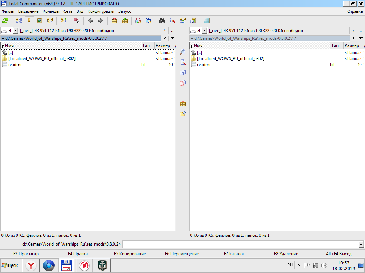365x273 pixels.
Task: Click the URL new FTP connection icon
Action: 149,21
